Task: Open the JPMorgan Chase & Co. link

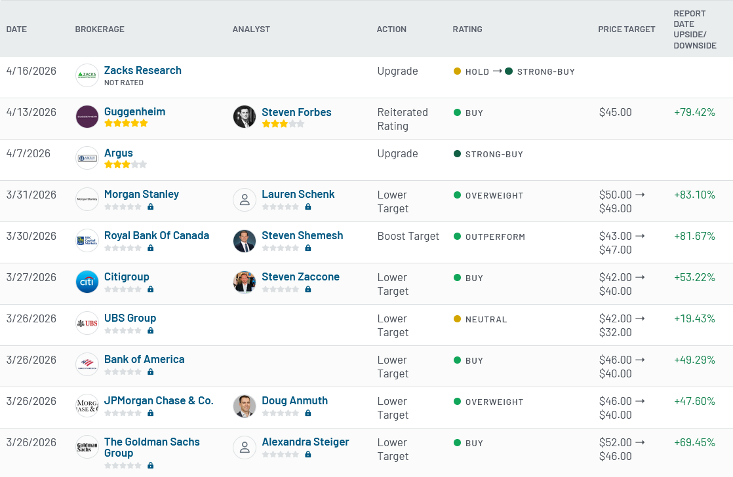Action: (x=159, y=400)
